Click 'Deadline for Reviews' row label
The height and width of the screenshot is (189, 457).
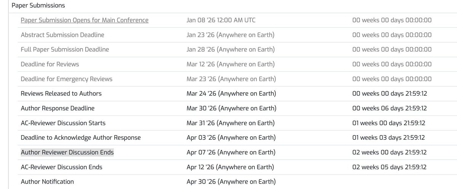click(50, 64)
